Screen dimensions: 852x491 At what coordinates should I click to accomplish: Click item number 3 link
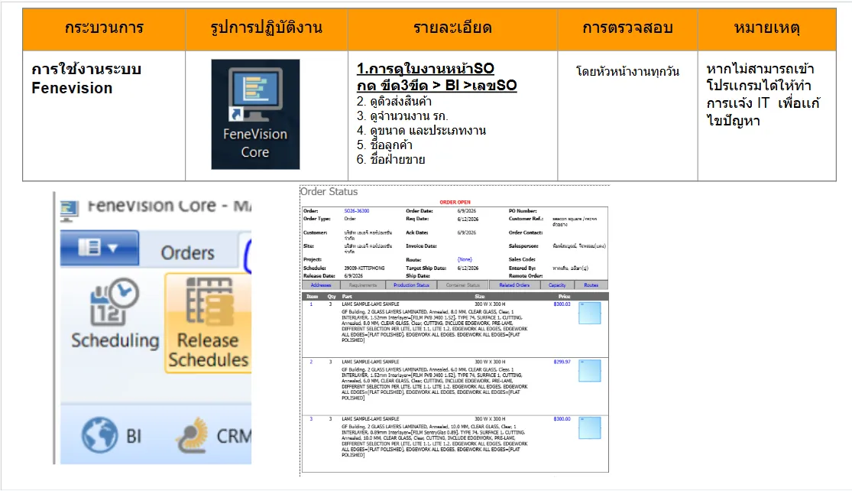pyautogui.click(x=311, y=419)
